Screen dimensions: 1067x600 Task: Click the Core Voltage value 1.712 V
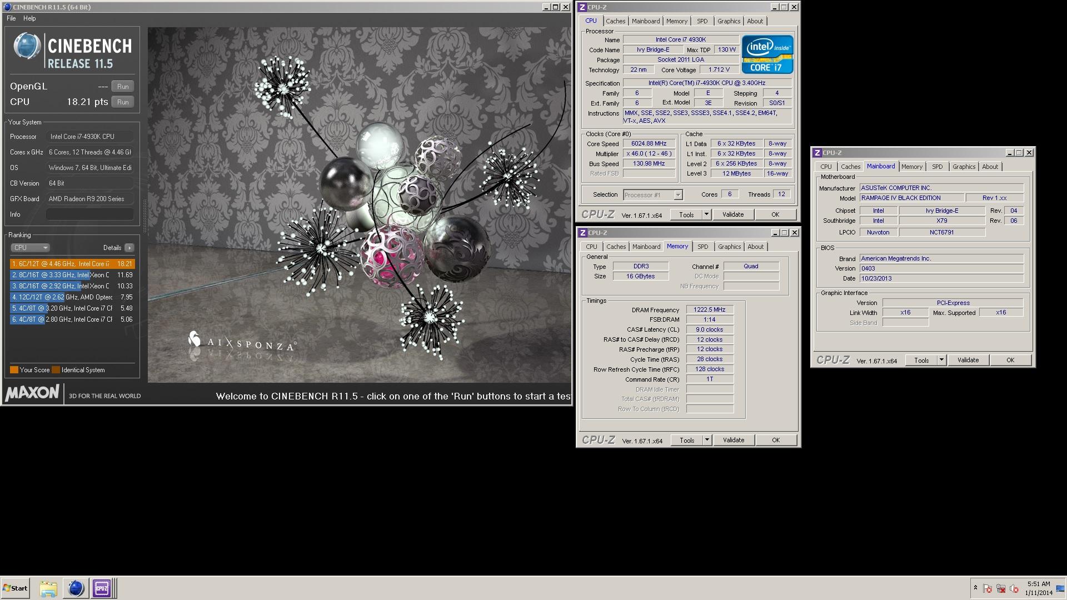(719, 70)
